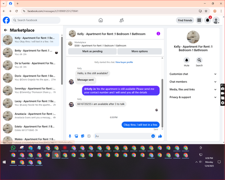The image size is (225, 180).
Task: Click the chat messages scrollbar
Action: pos(162,103)
